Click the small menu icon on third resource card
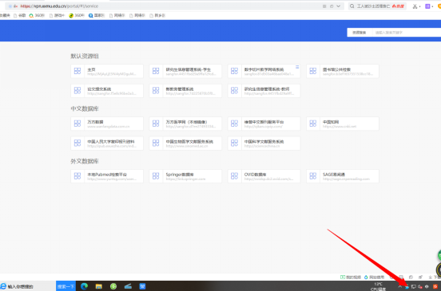Viewport: 441px width, 291px height. (297, 67)
